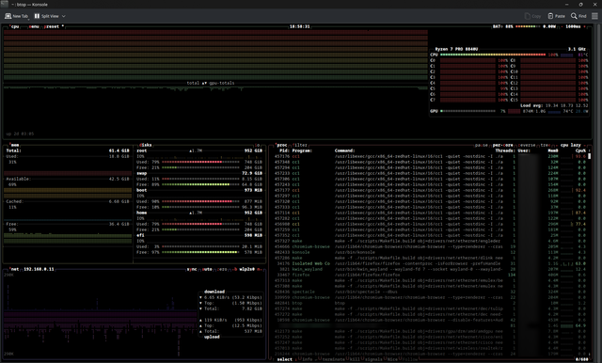
Task: Expand the Split View dropdown arrow
Action: [x=64, y=16]
